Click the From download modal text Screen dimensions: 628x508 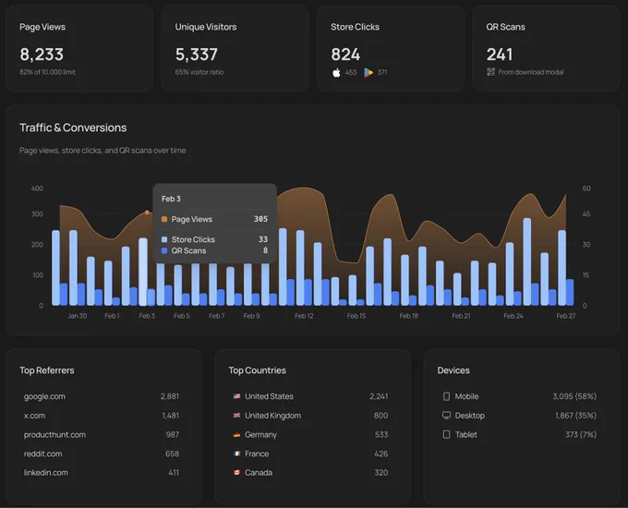(x=531, y=72)
